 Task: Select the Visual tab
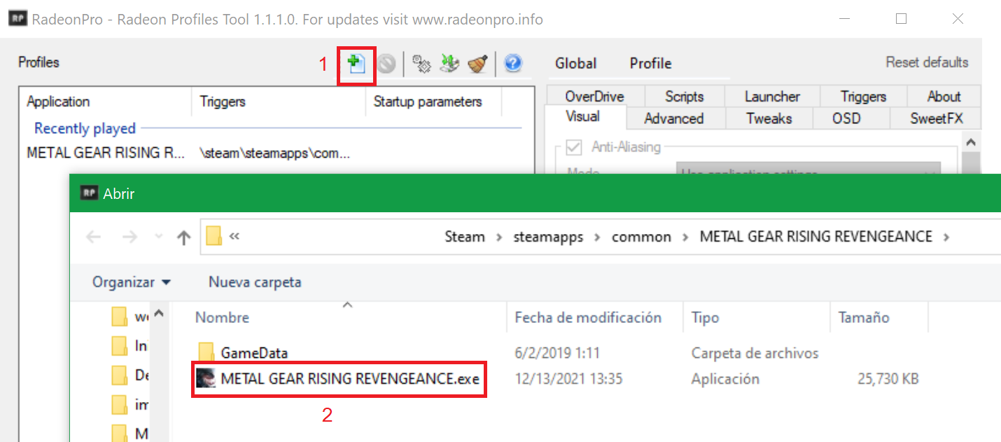point(586,117)
